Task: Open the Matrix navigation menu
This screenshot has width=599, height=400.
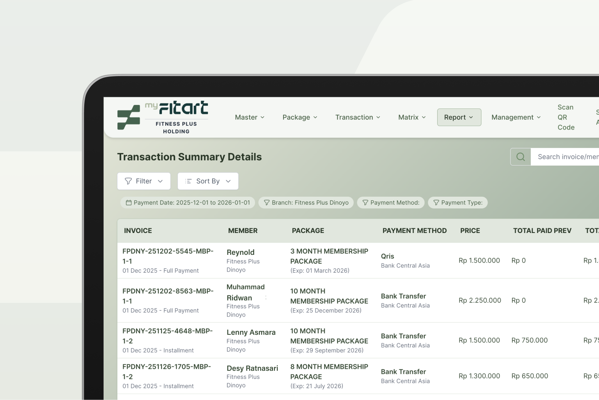Action: click(412, 117)
